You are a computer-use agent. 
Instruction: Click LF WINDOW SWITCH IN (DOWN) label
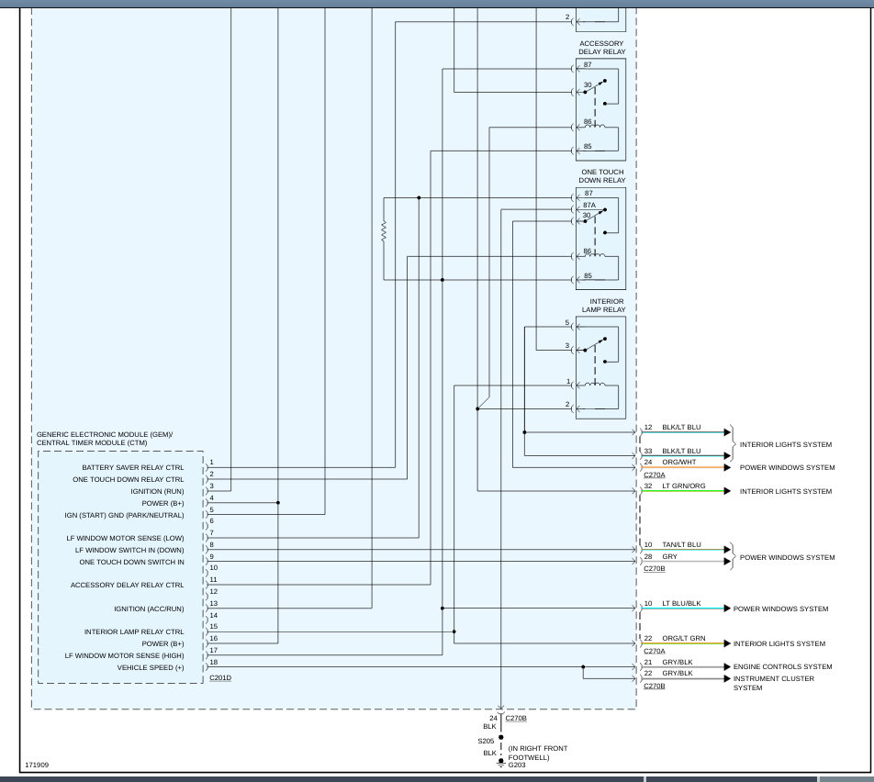click(129, 550)
